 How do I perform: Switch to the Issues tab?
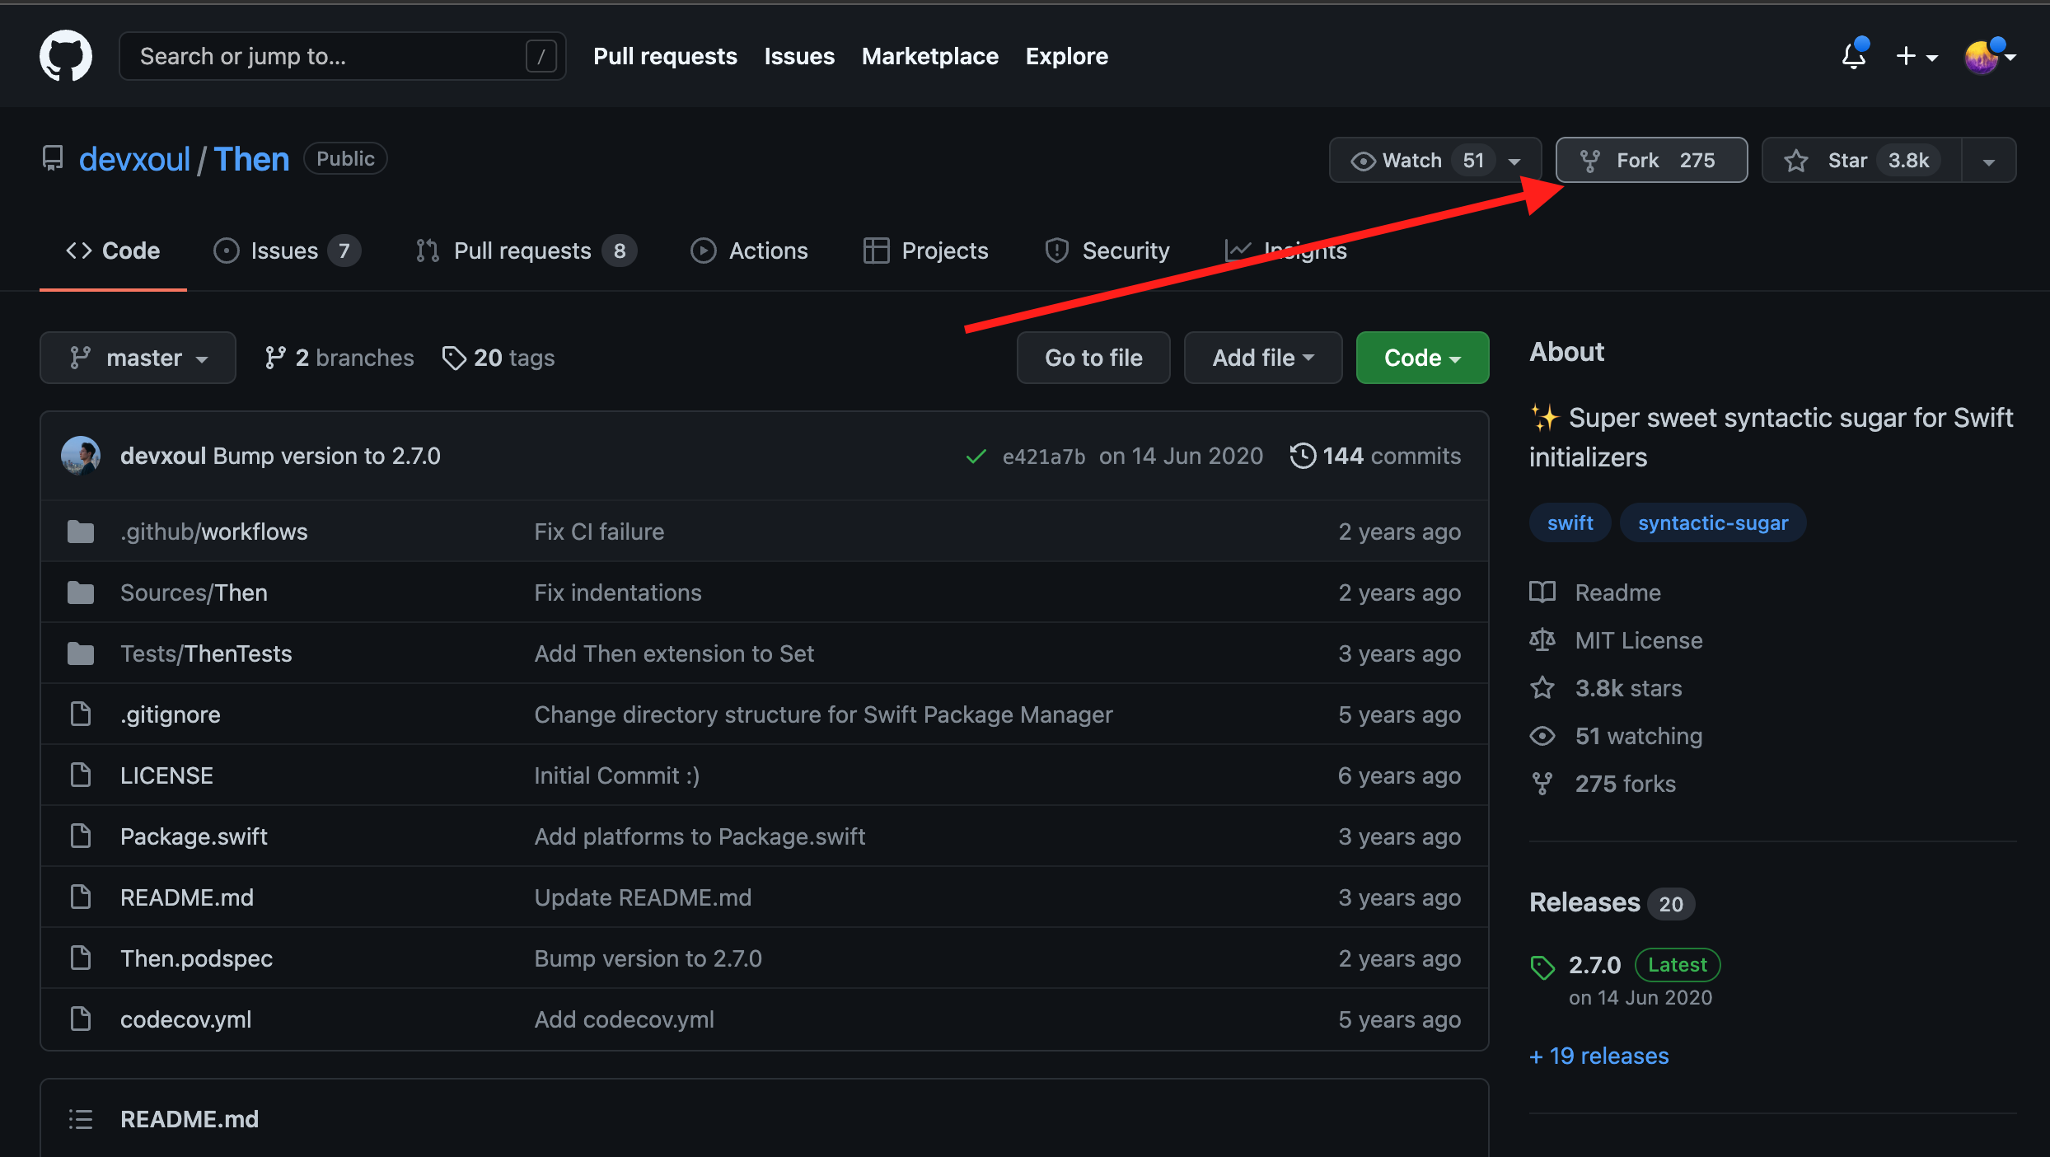[285, 251]
